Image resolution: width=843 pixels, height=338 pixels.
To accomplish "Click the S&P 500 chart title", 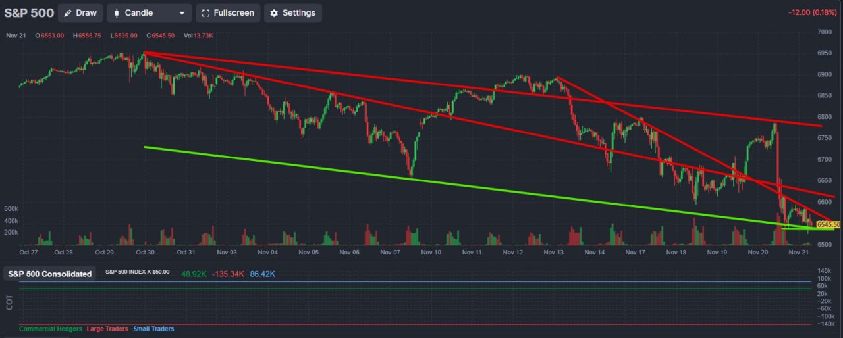I will click(x=28, y=13).
